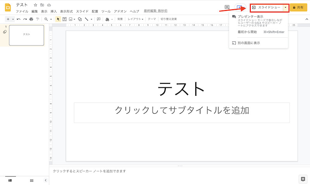Open the ファイル menu
Screen dimensions: 310x185
pyautogui.click(x=22, y=12)
